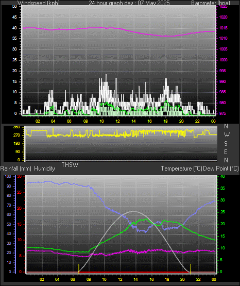
Task: Click "25" on the windspeed axis
Action: pos(14,60)
